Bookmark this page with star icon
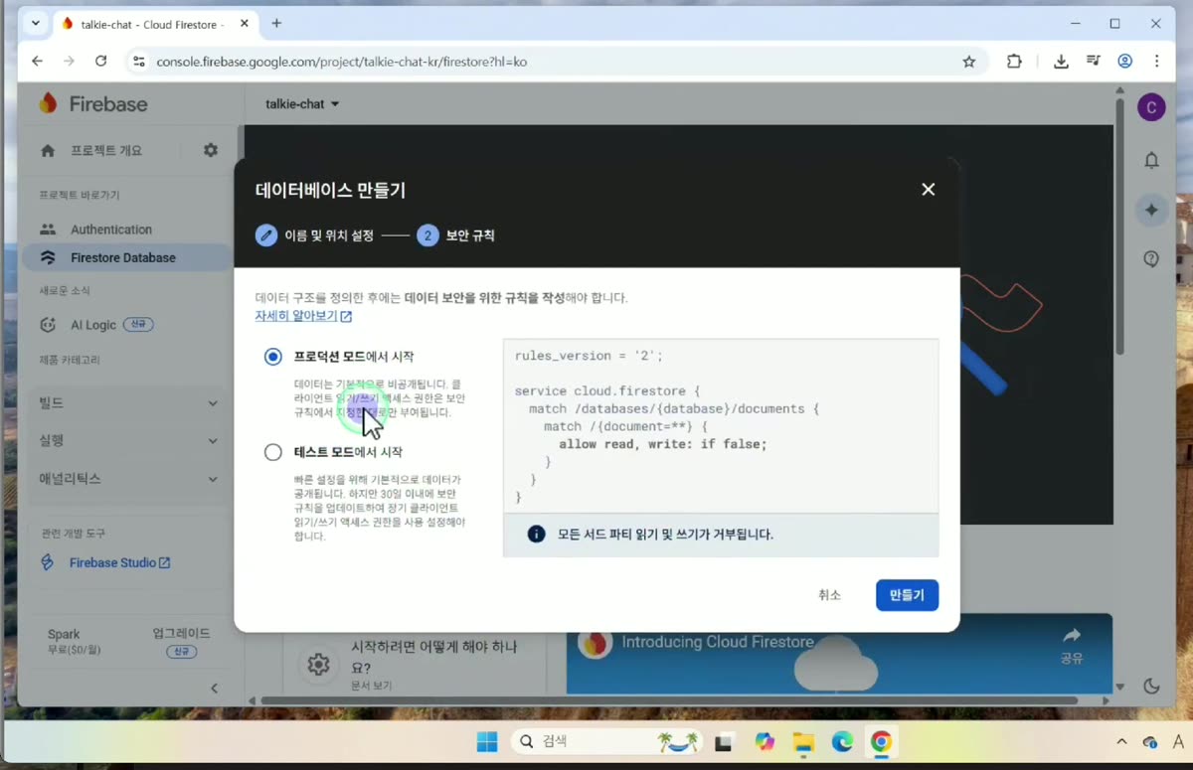Screen dimensions: 1193x770 point(969,62)
